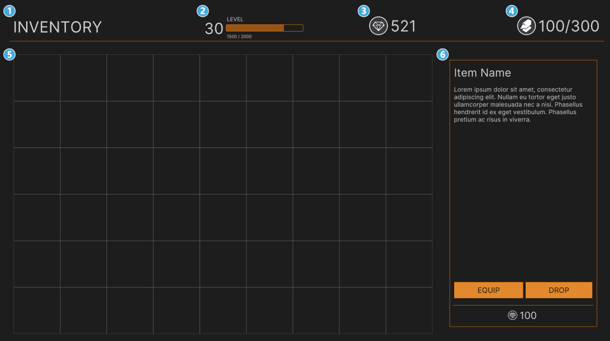
Task: Click numbered badge 1 beside INVENTORY title
Action: [x=9, y=10]
